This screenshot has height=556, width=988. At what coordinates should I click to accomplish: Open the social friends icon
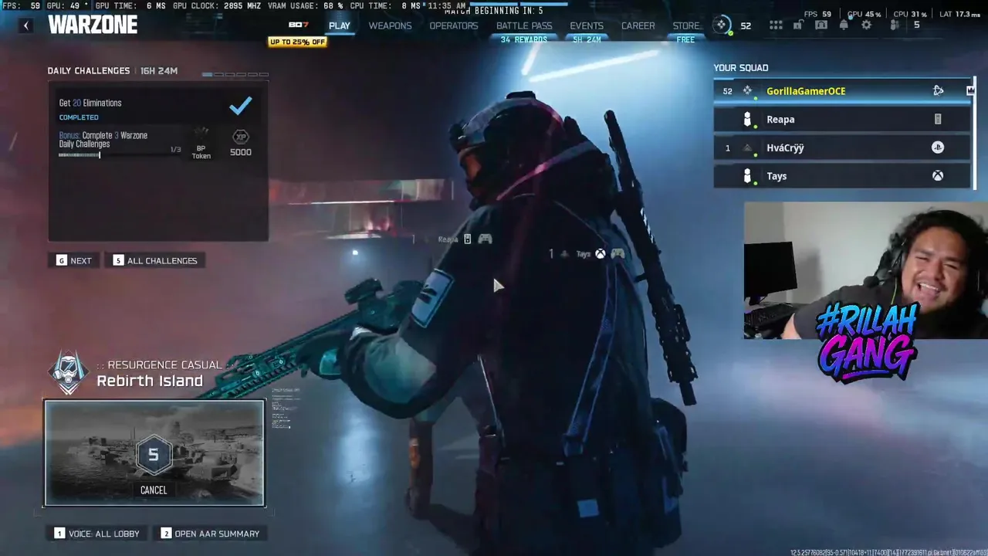point(895,25)
